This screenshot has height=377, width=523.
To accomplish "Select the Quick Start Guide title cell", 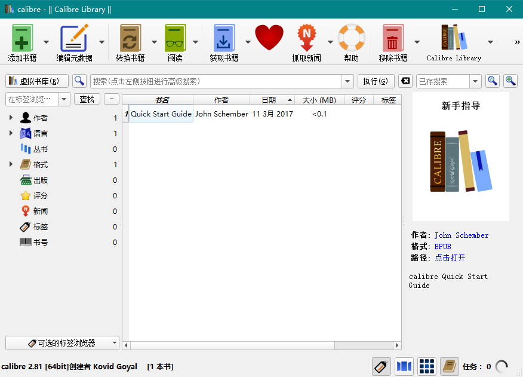I will click(161, 114).
